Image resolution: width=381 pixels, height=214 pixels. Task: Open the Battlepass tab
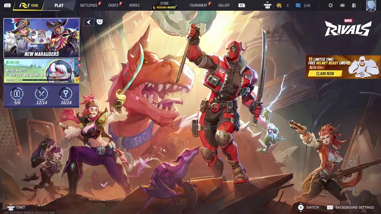[89, 5]
